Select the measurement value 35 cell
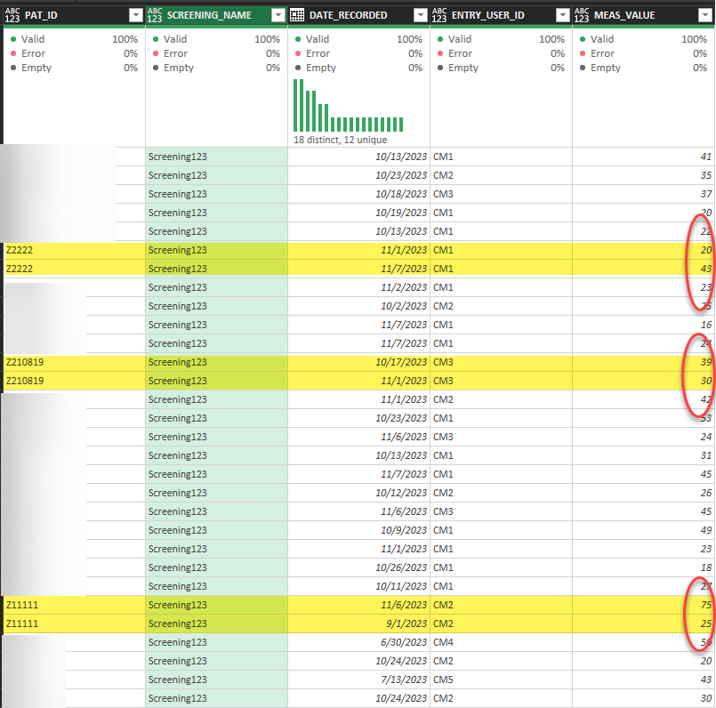The image size is (716, 708). tap(644, 175)
